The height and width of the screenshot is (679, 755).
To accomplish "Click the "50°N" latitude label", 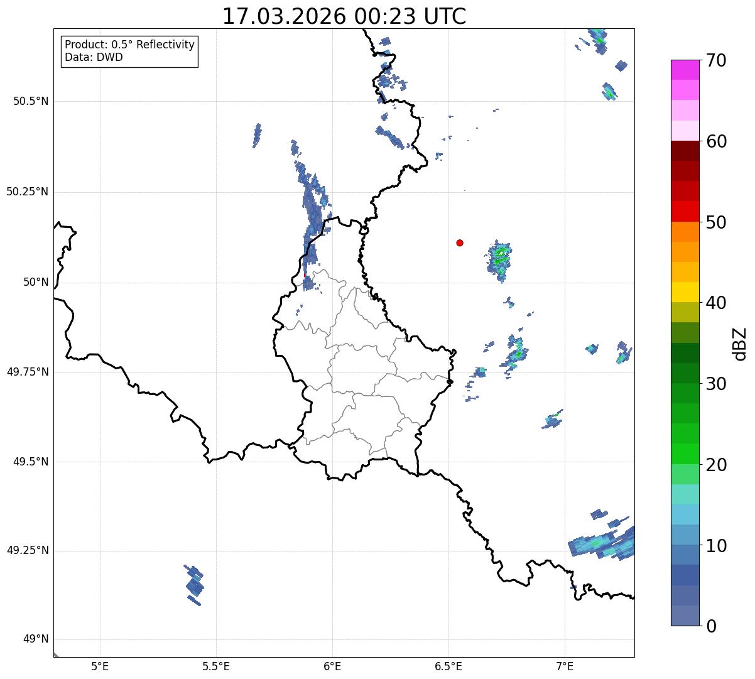I will coord(36,283).
